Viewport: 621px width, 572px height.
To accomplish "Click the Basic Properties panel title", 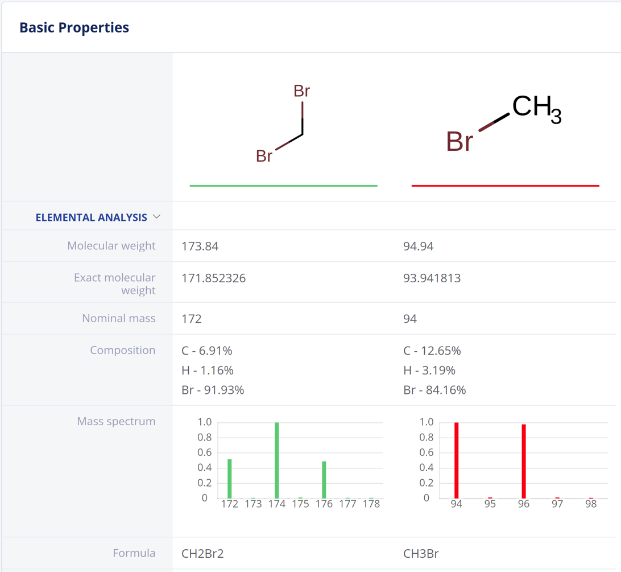I will tap(74, 27).
